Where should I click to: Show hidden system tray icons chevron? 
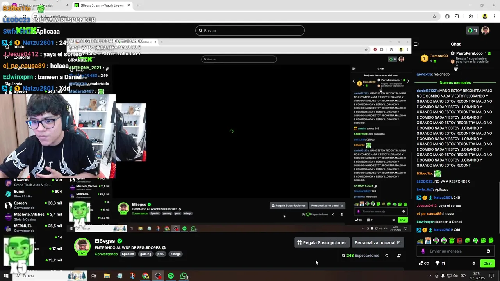point(430,276)
